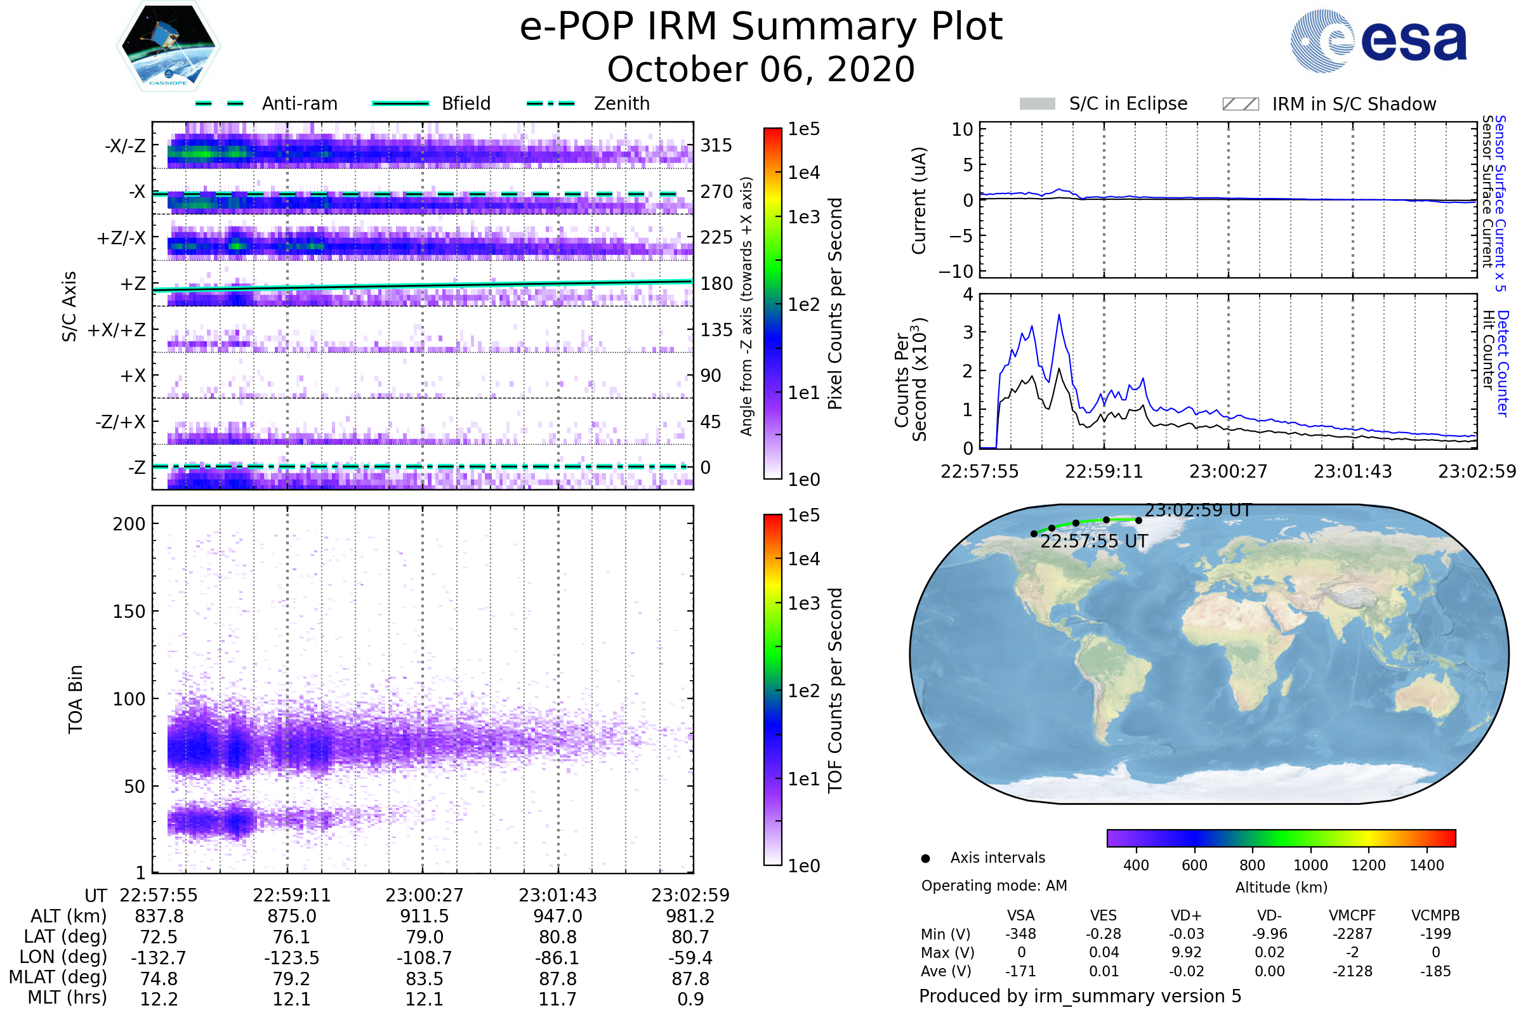Click the 22:57:55 UT orbit start label

(x=1093, y=541)
